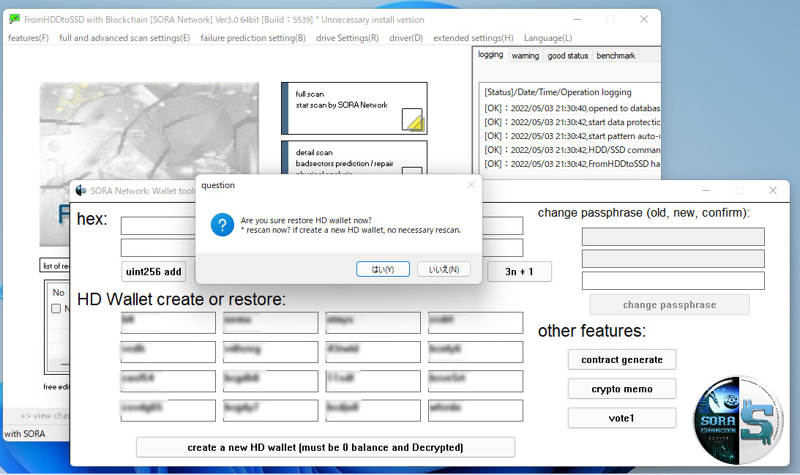This screenshot has height=475, width=800.
Task: Open full and advanced scan settings(E) menu
Action: [x=124, y=38]
